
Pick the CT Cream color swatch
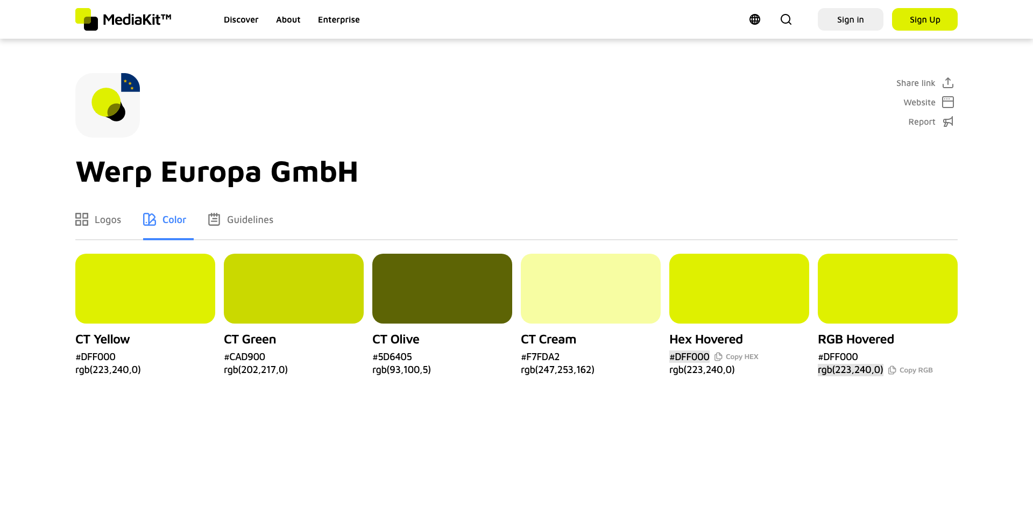click(x=591, y=289)
